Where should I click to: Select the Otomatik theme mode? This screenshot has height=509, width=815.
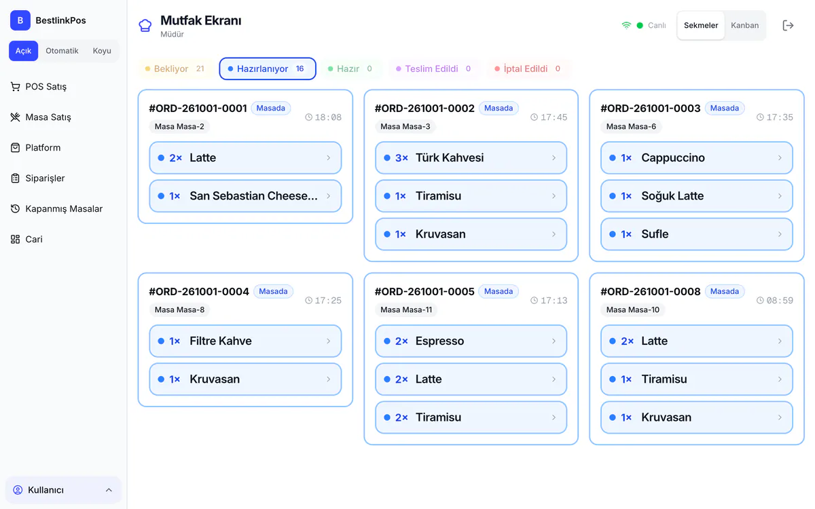62,51
